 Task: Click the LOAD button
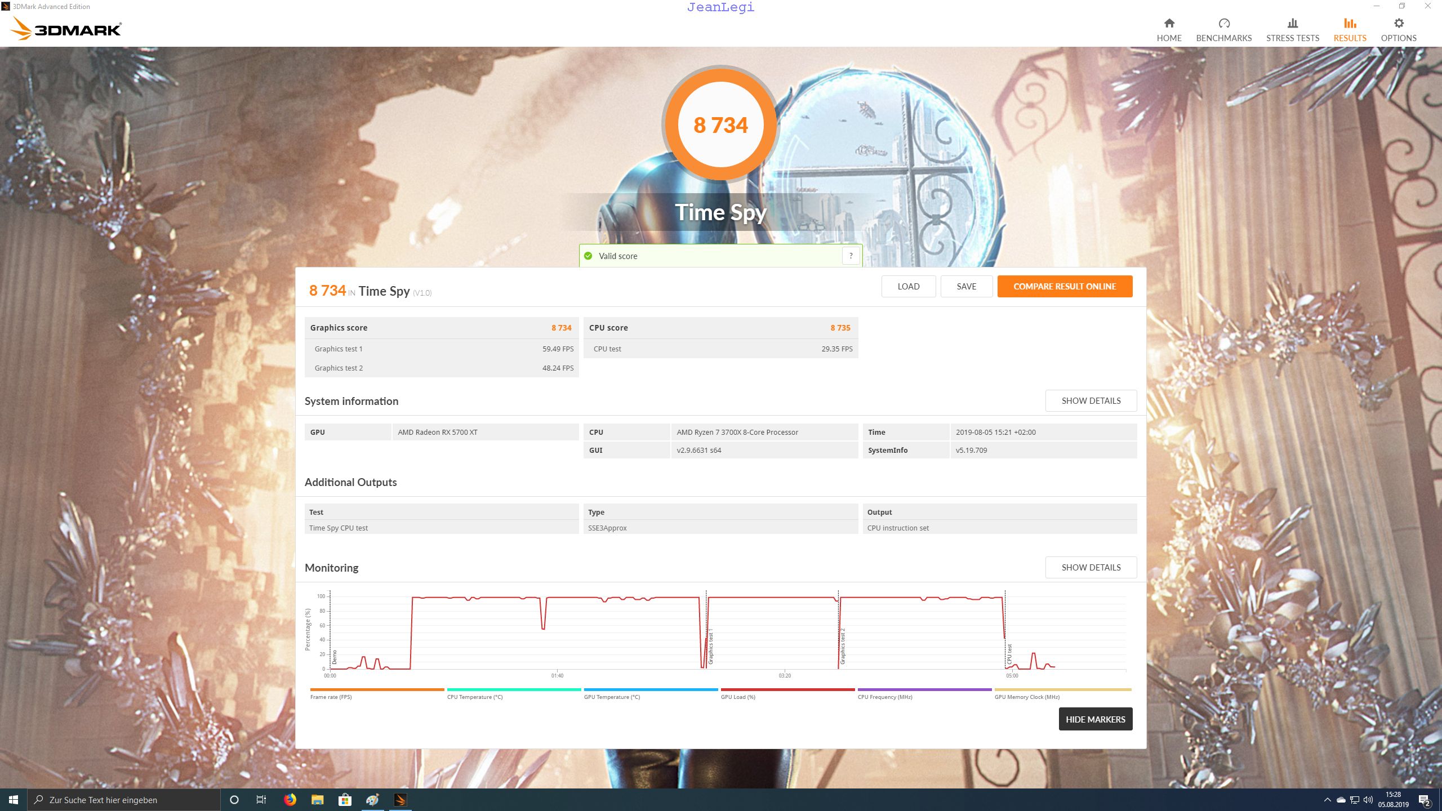tap(908, 286)
